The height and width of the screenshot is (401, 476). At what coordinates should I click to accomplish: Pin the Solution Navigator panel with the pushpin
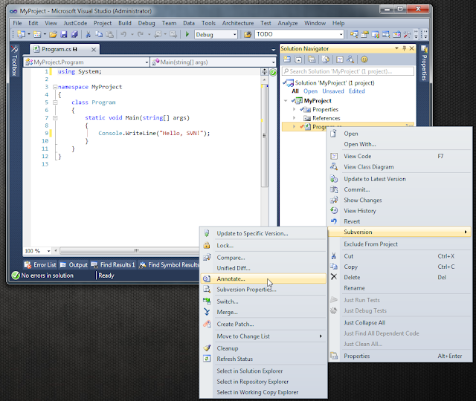coord(404,48)
